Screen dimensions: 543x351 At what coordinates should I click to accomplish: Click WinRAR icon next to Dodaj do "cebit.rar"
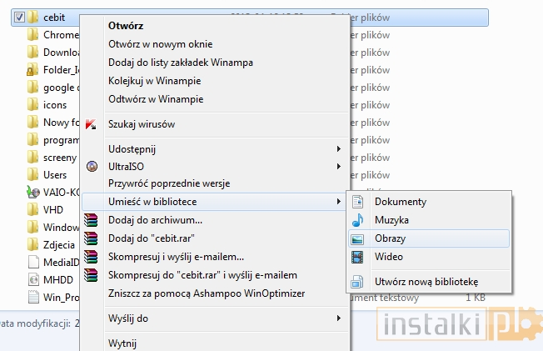(x=91, y=238)
